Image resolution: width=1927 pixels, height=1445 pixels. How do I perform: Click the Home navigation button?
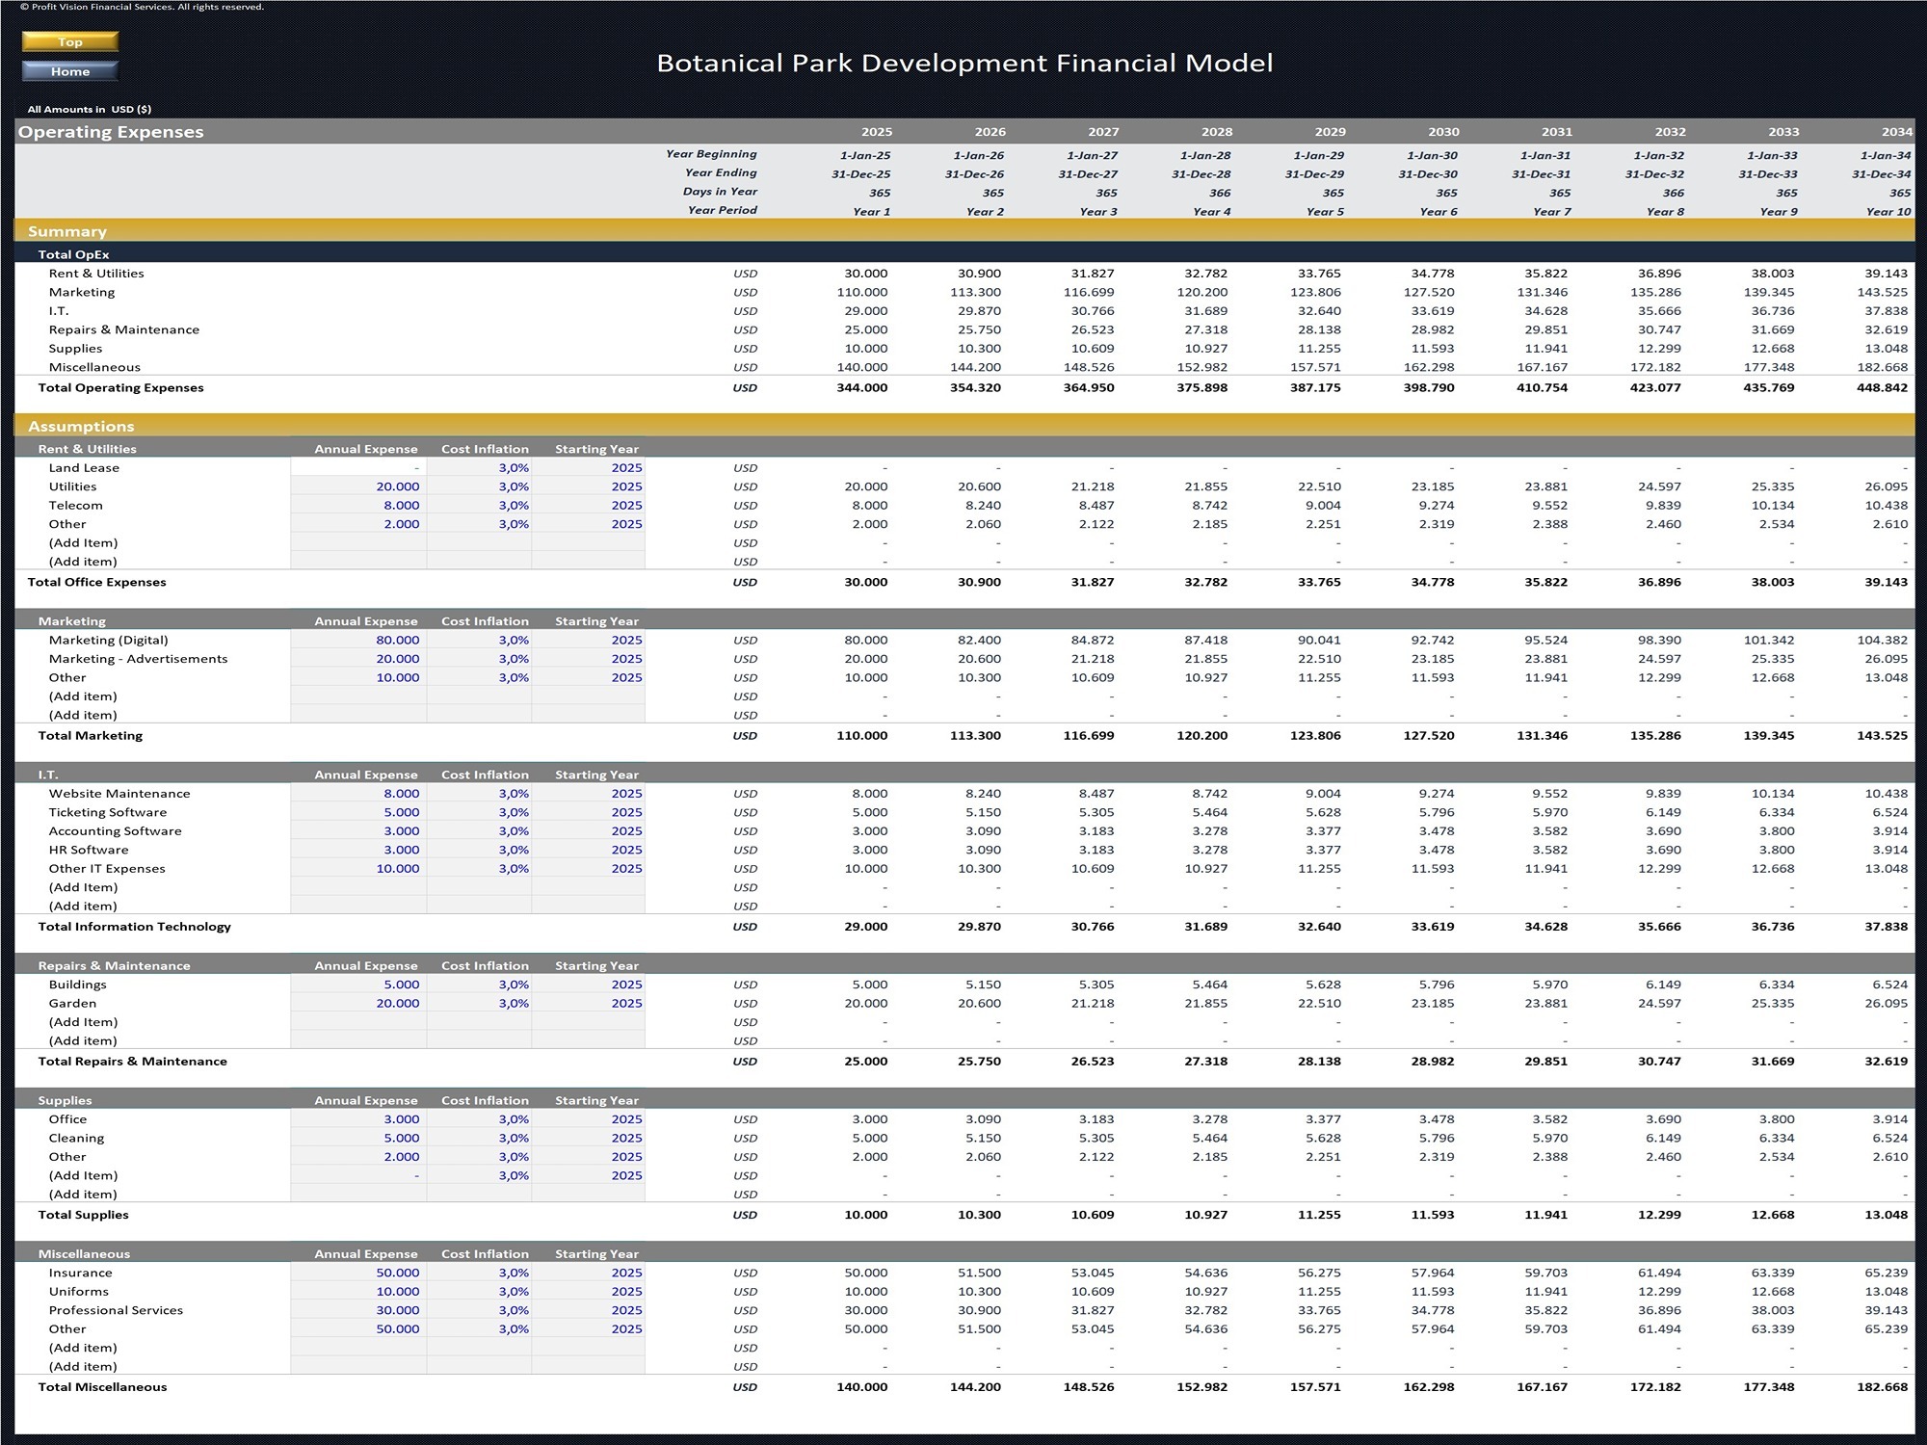(70, 71)
